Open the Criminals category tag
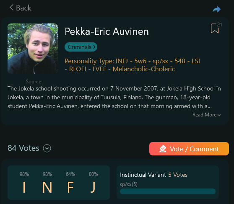Screen dimensions: 234x204 tap(81, 47)
